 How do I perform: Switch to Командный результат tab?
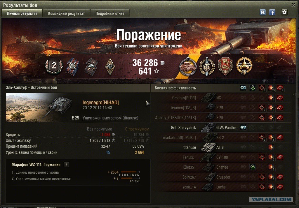[66, 13]
